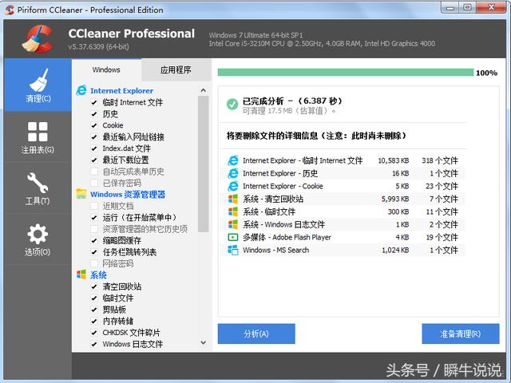Enable 资源管理器的其它历史项 checkbox
511x383 pixels.
(94, 229)
